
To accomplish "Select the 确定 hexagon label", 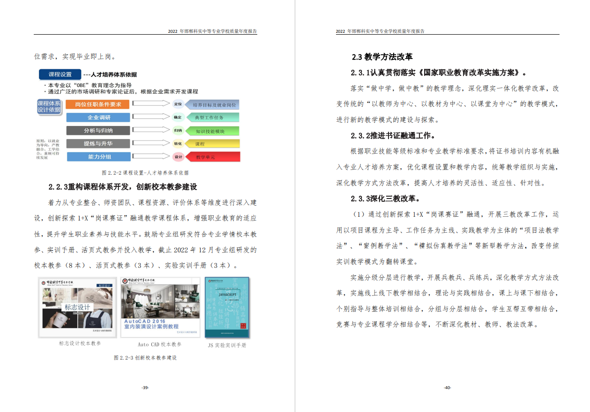I will click(x=178, y=117).
